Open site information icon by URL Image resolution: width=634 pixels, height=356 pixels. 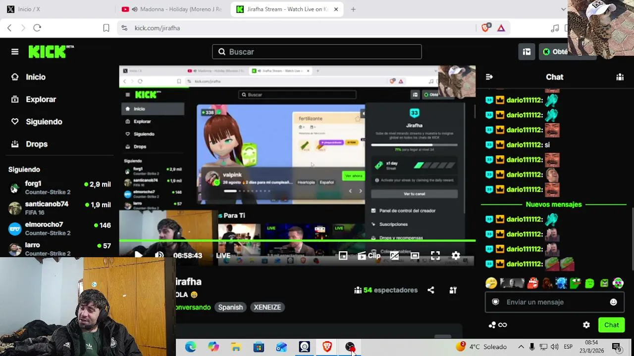124,28
